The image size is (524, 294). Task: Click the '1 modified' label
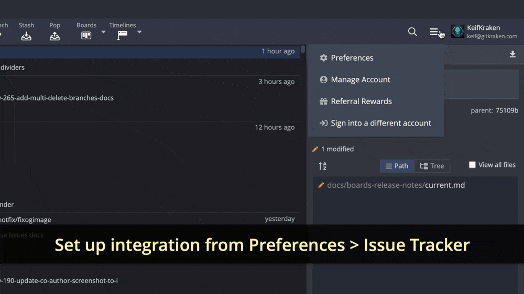click(x=337, y=149)
